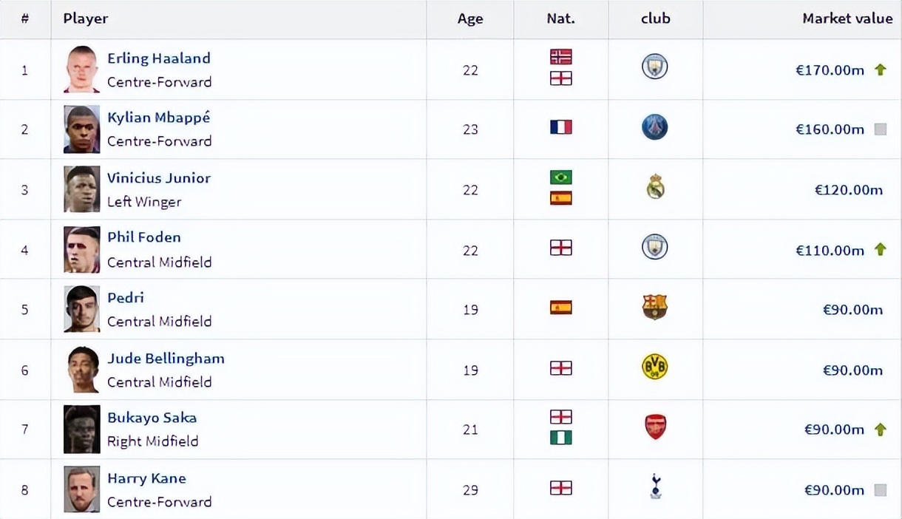Click the Tottenham Hotspur club crest
Image resolution: width=902 pixels, height=519 pixels.
pyautogui.click(x=655, y=487)
